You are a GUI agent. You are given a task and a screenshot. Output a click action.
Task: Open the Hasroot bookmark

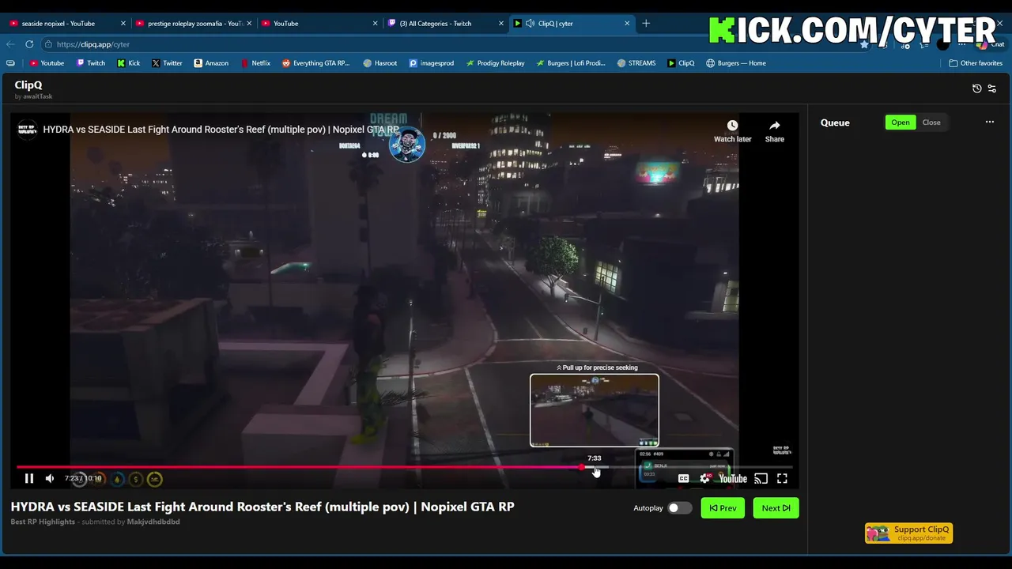(x=380, y=63)
